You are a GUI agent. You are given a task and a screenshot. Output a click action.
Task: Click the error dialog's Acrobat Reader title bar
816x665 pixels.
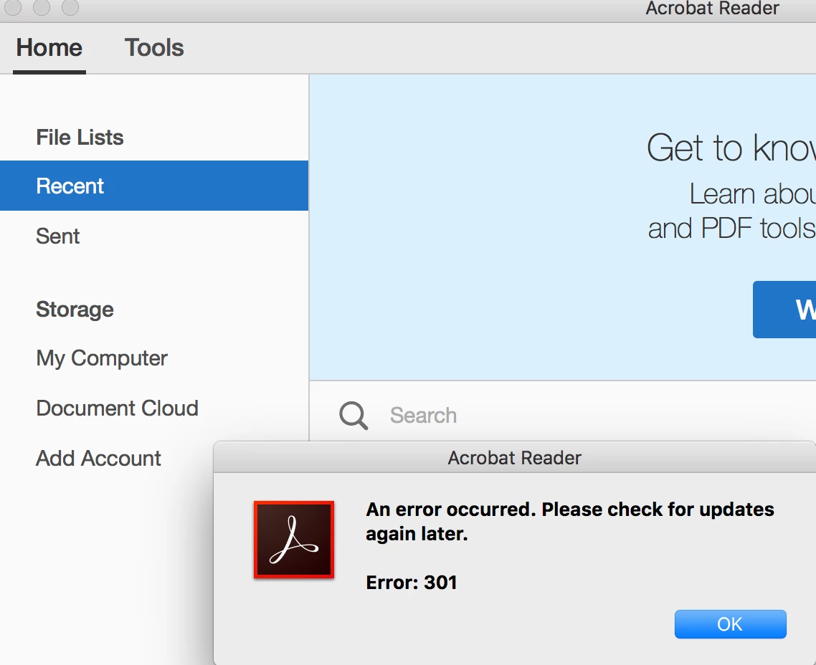(x=515, y=457)
